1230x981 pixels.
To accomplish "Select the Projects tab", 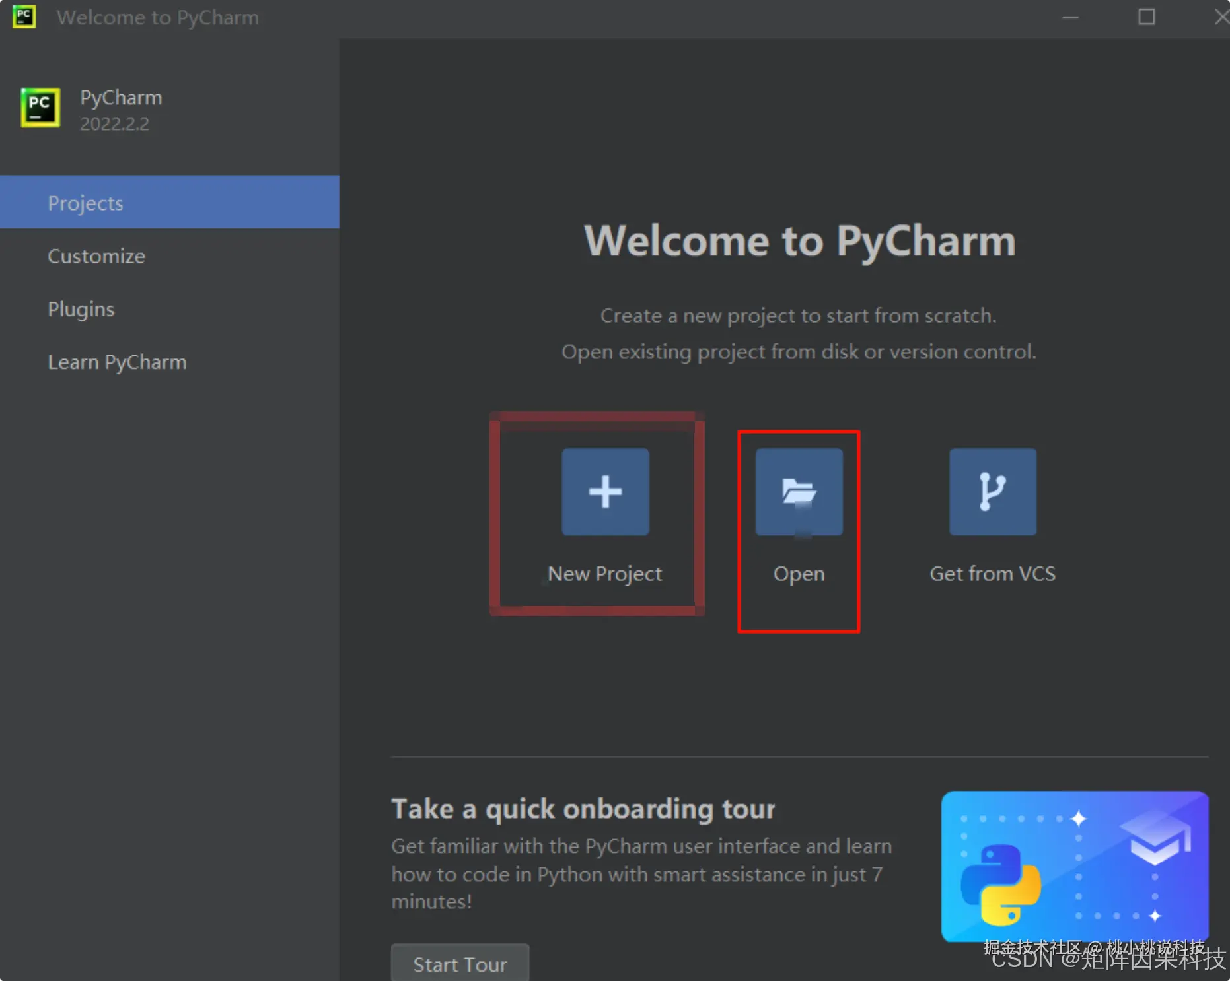I will coord(170,202).
